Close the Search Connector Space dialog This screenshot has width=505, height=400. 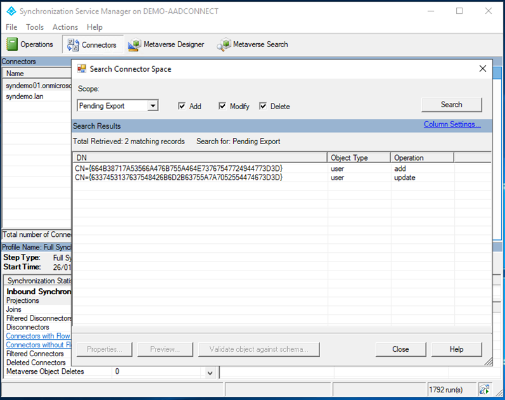point(483,69)
